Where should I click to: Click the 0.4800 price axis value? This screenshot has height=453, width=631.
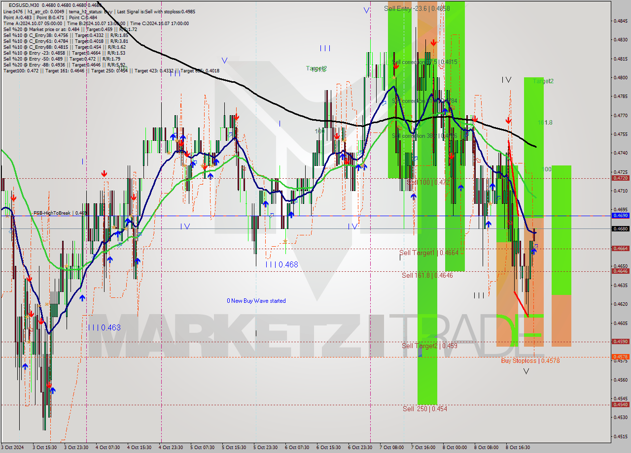(x=620, y=77)
